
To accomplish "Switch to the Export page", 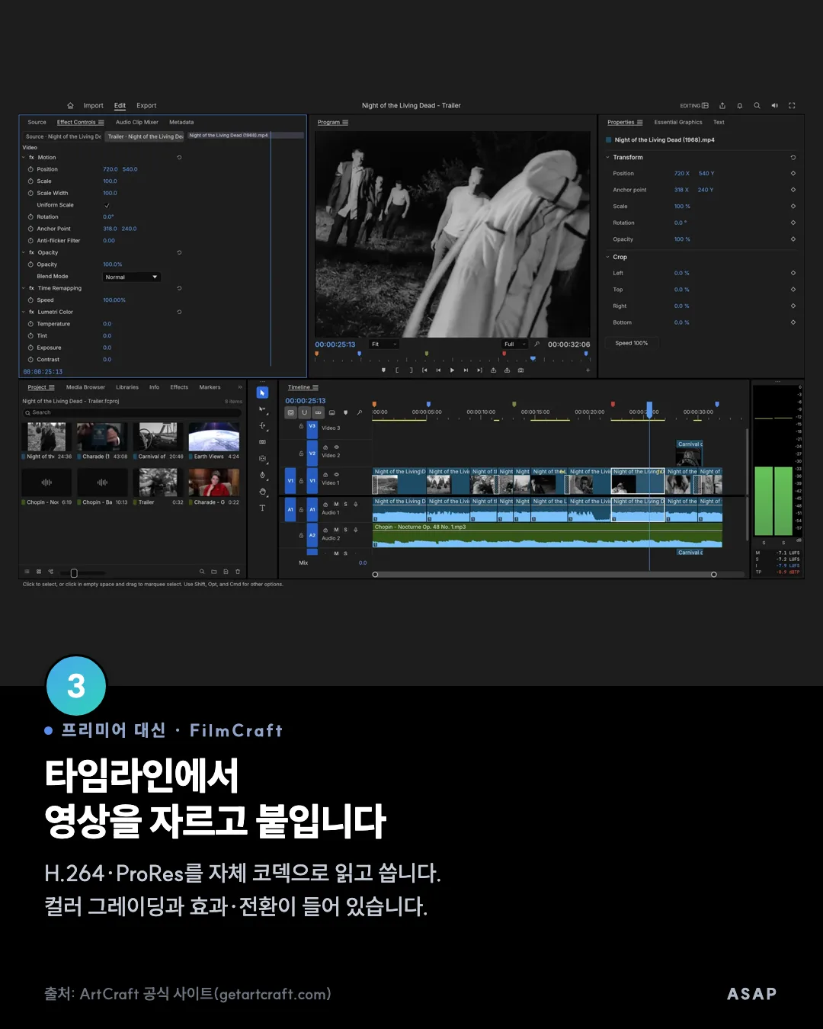I will 146,105.
